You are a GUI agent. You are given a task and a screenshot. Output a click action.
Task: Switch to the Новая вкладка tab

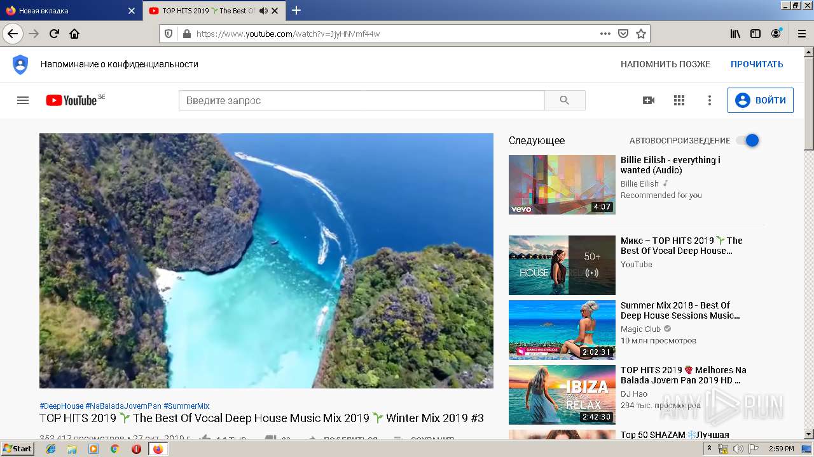pyautogui.click(x=70, y=11)
